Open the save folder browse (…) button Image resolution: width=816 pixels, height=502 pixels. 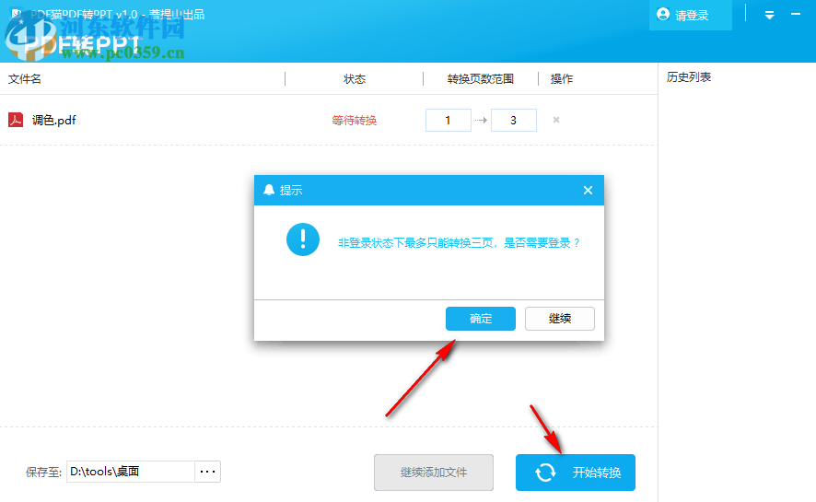click(x=207, y=472)
